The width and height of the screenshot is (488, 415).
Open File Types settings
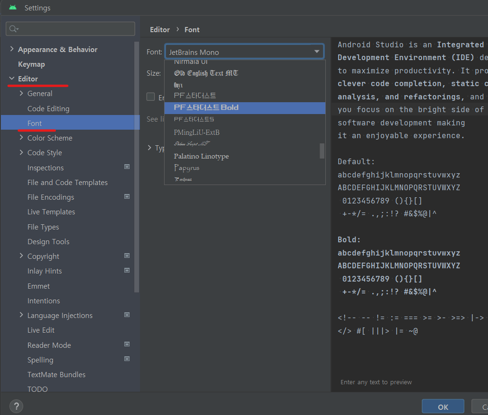[43, 227]
